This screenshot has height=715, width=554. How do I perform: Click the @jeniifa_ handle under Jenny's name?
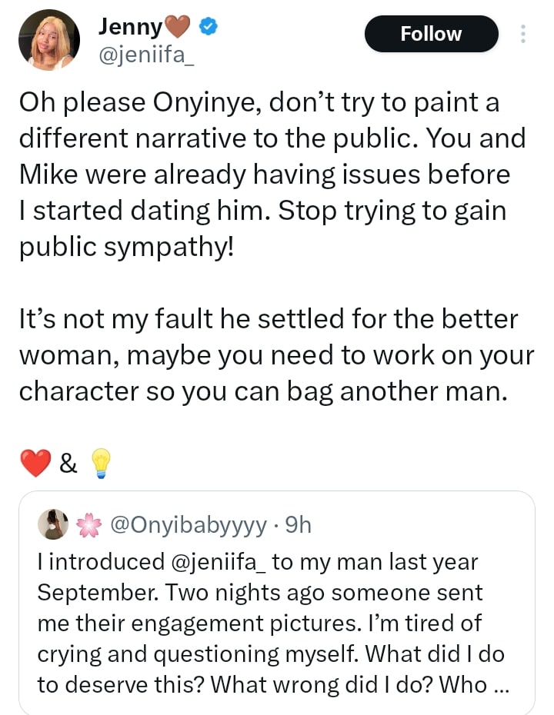(x=146, y=55)
